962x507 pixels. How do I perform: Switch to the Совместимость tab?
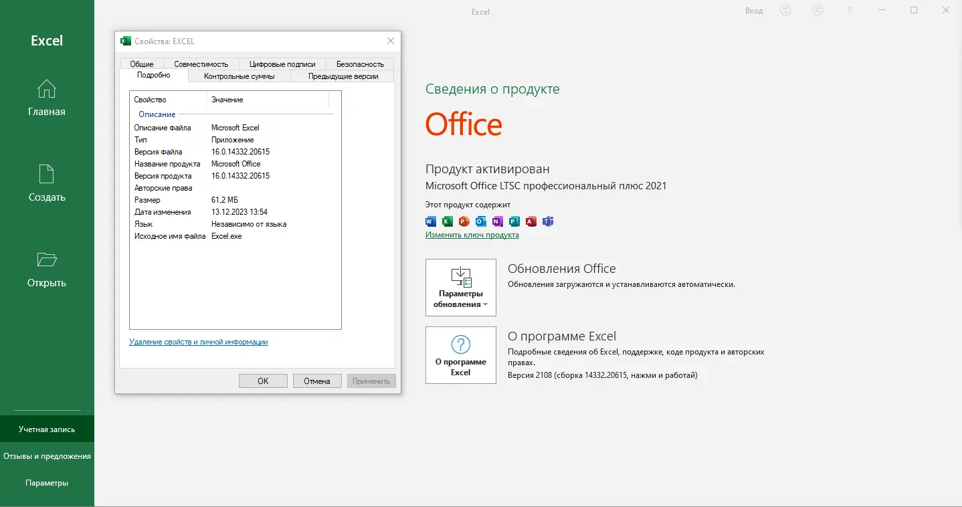coord(201,64)
